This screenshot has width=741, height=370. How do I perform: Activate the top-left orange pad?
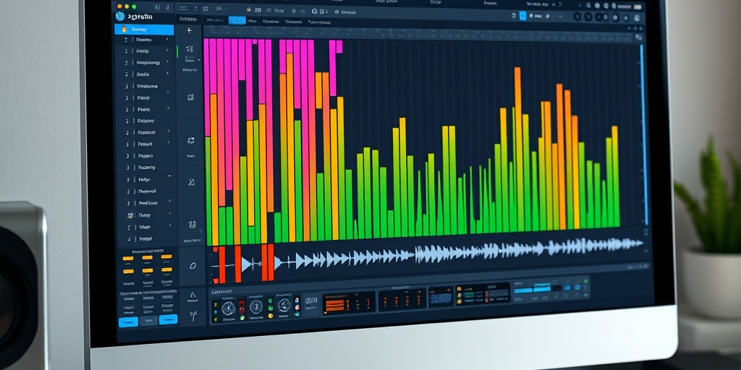click(127, 258)
